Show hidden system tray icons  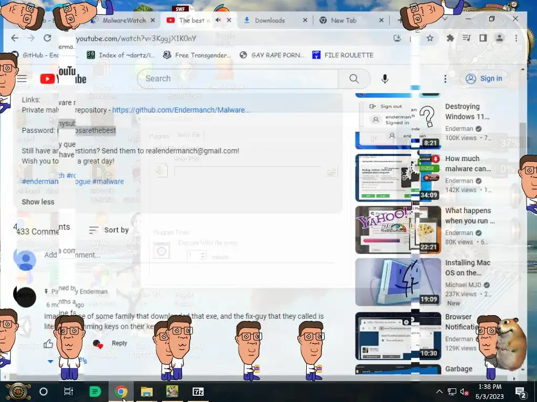pyautogui.click(x=439, y=392)
